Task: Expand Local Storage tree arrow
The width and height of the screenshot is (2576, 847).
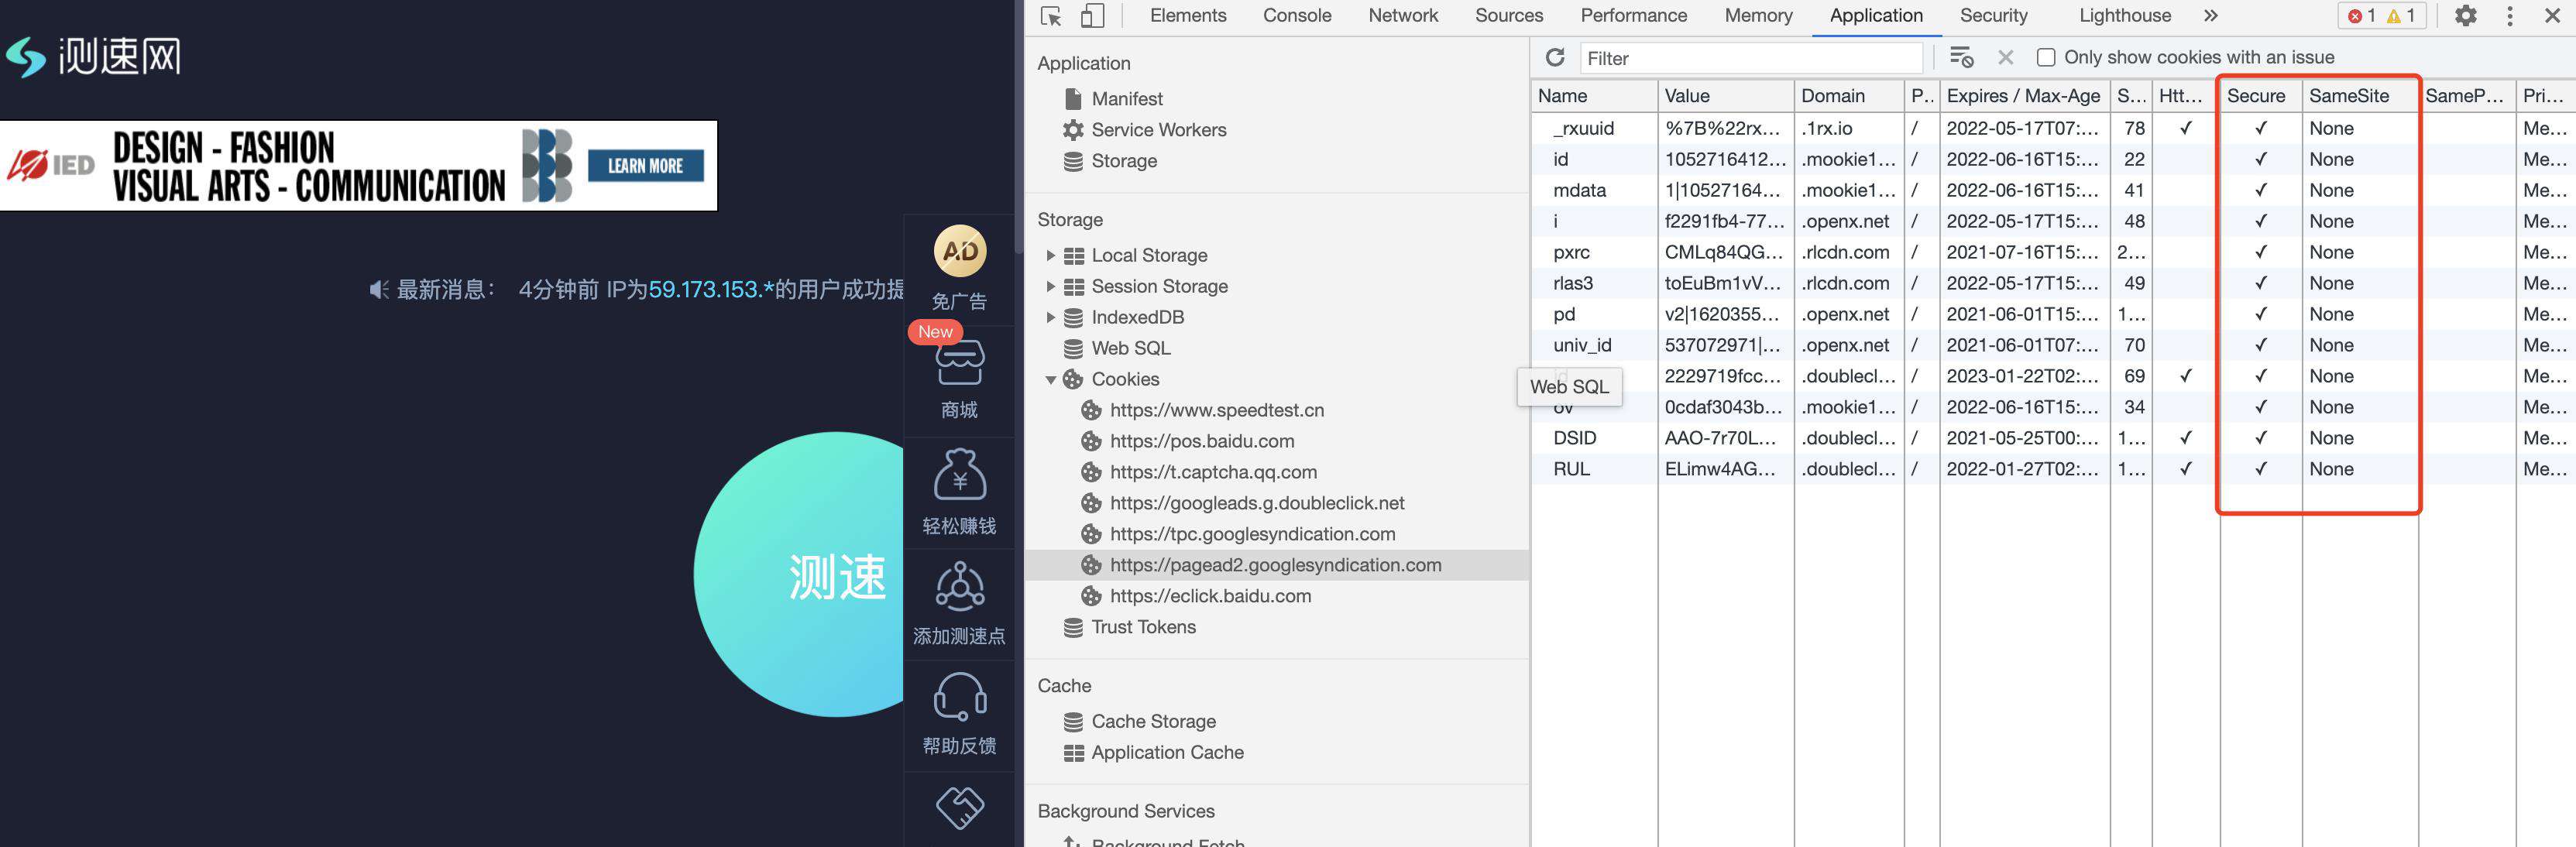Action: point(1050,255)
